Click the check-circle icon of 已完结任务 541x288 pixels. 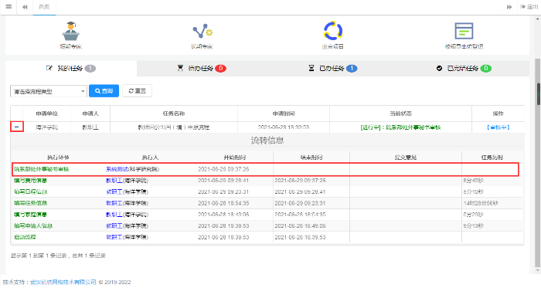439,69
